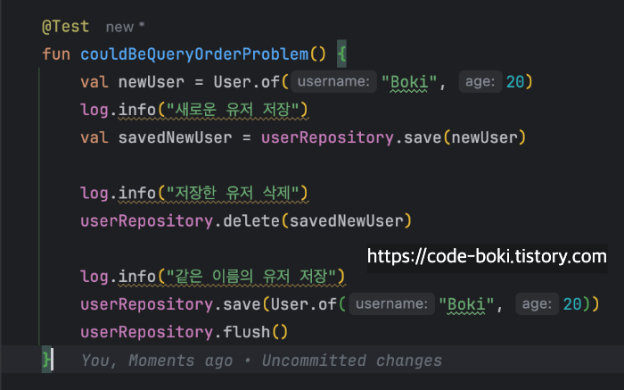Screen dimensions: 624x390
Task: Click the log string "같은 이름의 유저 저장"
Action: coord(251,276)
